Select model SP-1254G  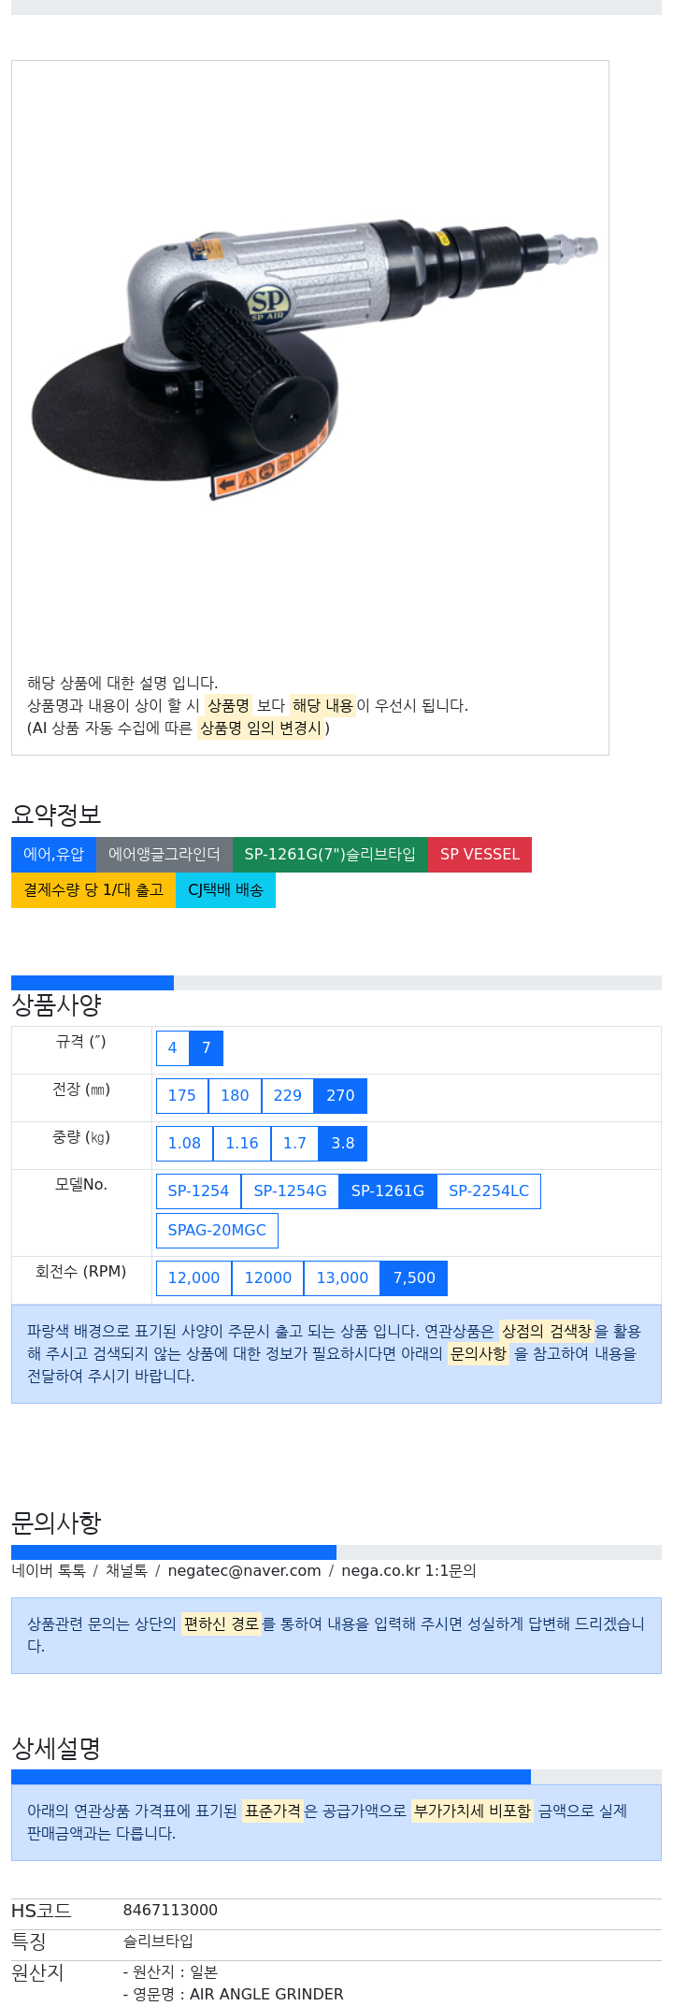[x=290, y=1191]
